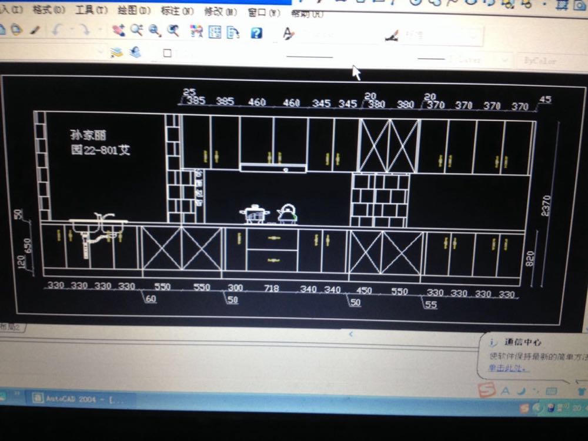Select the Pan realtime tool
The image size is (588, 441).
coord(119,30)
